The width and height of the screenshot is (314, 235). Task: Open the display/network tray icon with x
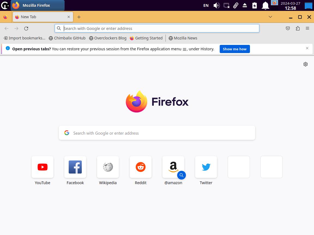coord(226,5)
